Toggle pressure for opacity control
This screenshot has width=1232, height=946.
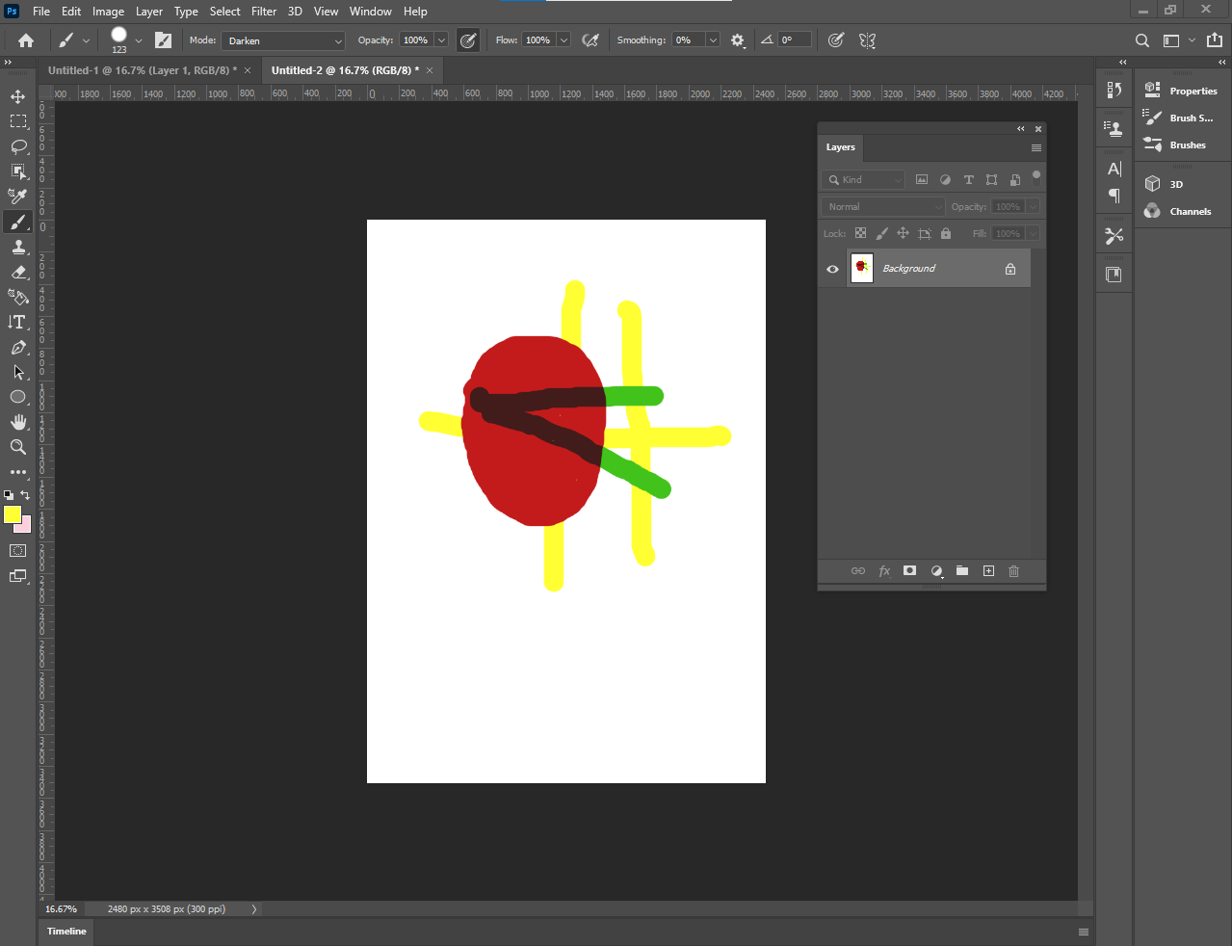[x=468, y=40]
